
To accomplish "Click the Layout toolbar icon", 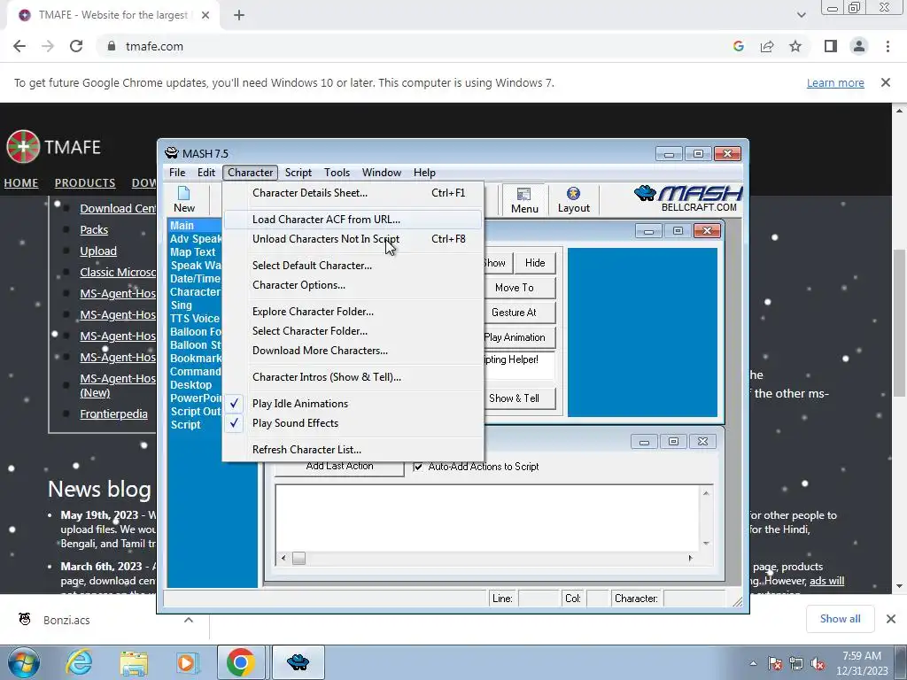I will point(573,200).
